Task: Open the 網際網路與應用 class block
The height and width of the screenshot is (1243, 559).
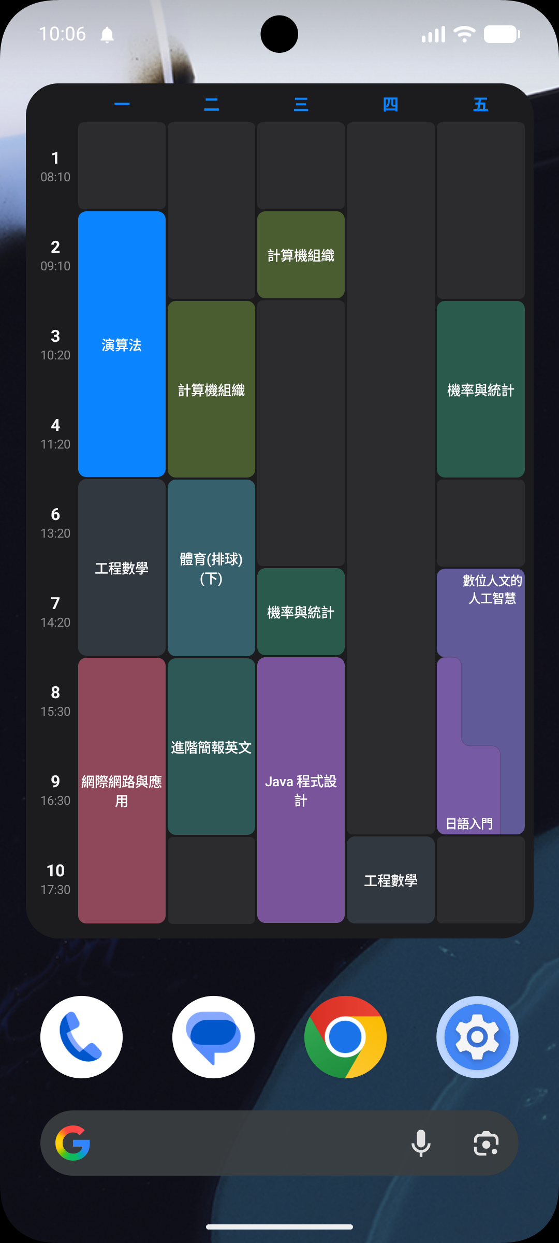Action: 122,790
